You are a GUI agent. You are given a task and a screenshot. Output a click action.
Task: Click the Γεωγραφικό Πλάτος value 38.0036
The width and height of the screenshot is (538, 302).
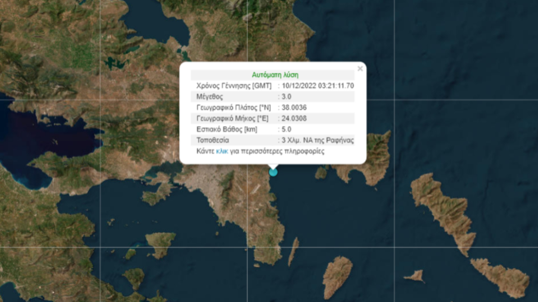point(294,107)
